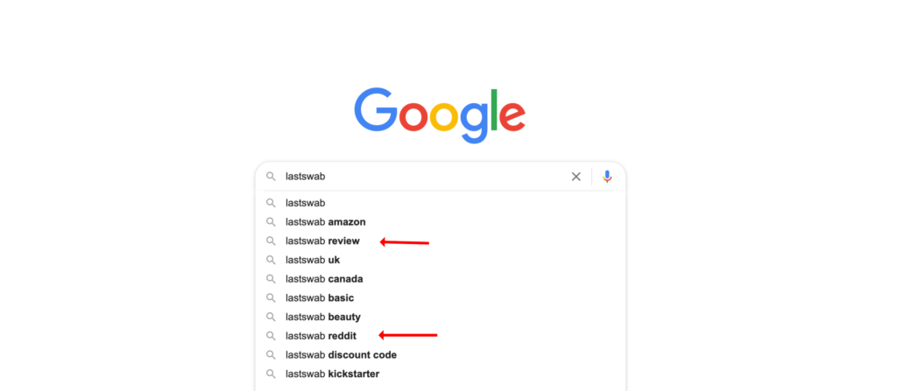The image size is (897, 391).
Task: Click the magnifier icon in the search box
Action: click(x=271, y=177)
